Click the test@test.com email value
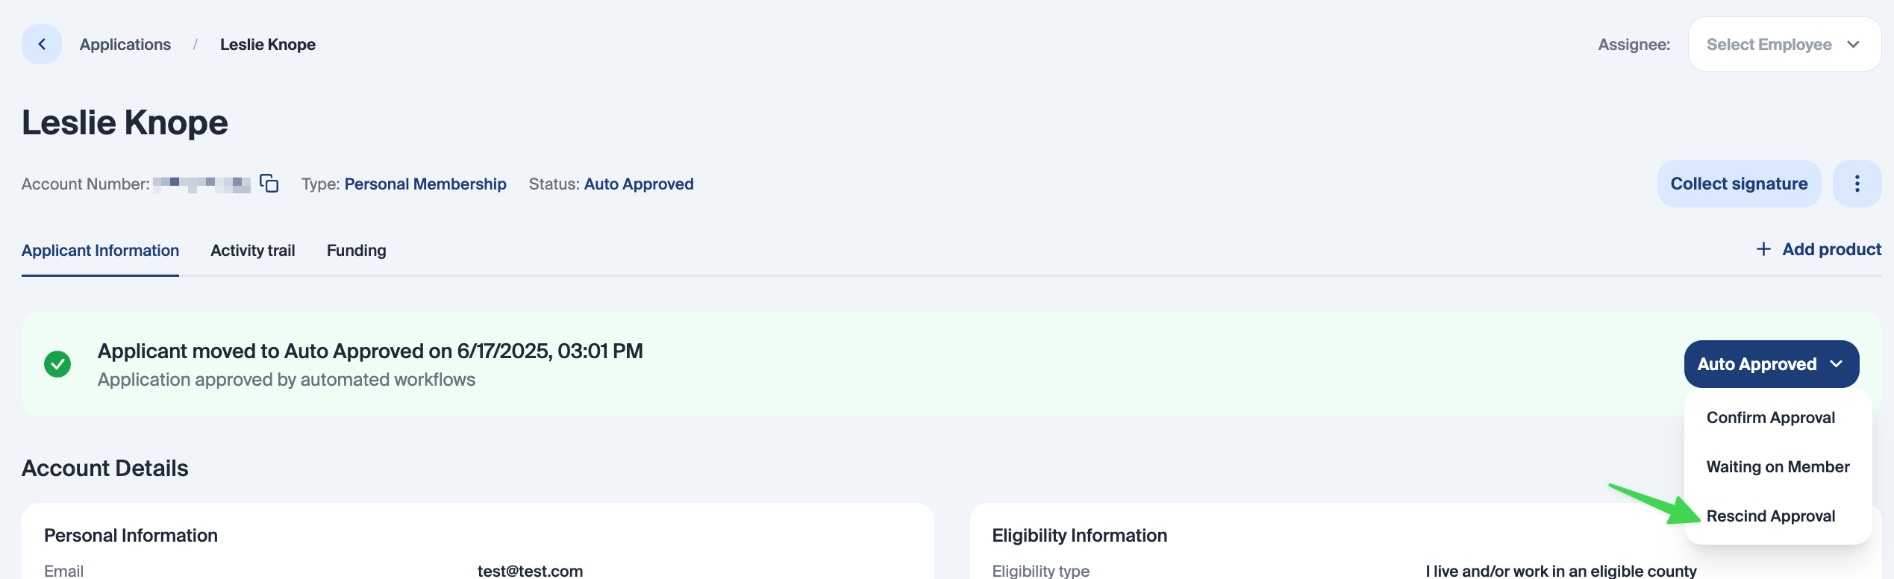This screenshot has width=1894, height=579. point(530,571)
